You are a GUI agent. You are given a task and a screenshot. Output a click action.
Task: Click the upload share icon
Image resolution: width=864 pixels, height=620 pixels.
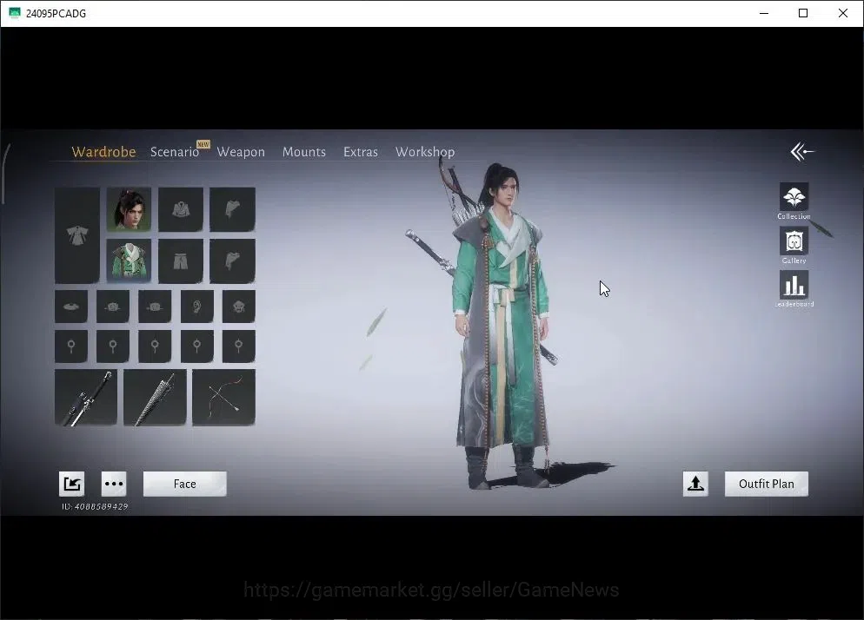[695, 484]
